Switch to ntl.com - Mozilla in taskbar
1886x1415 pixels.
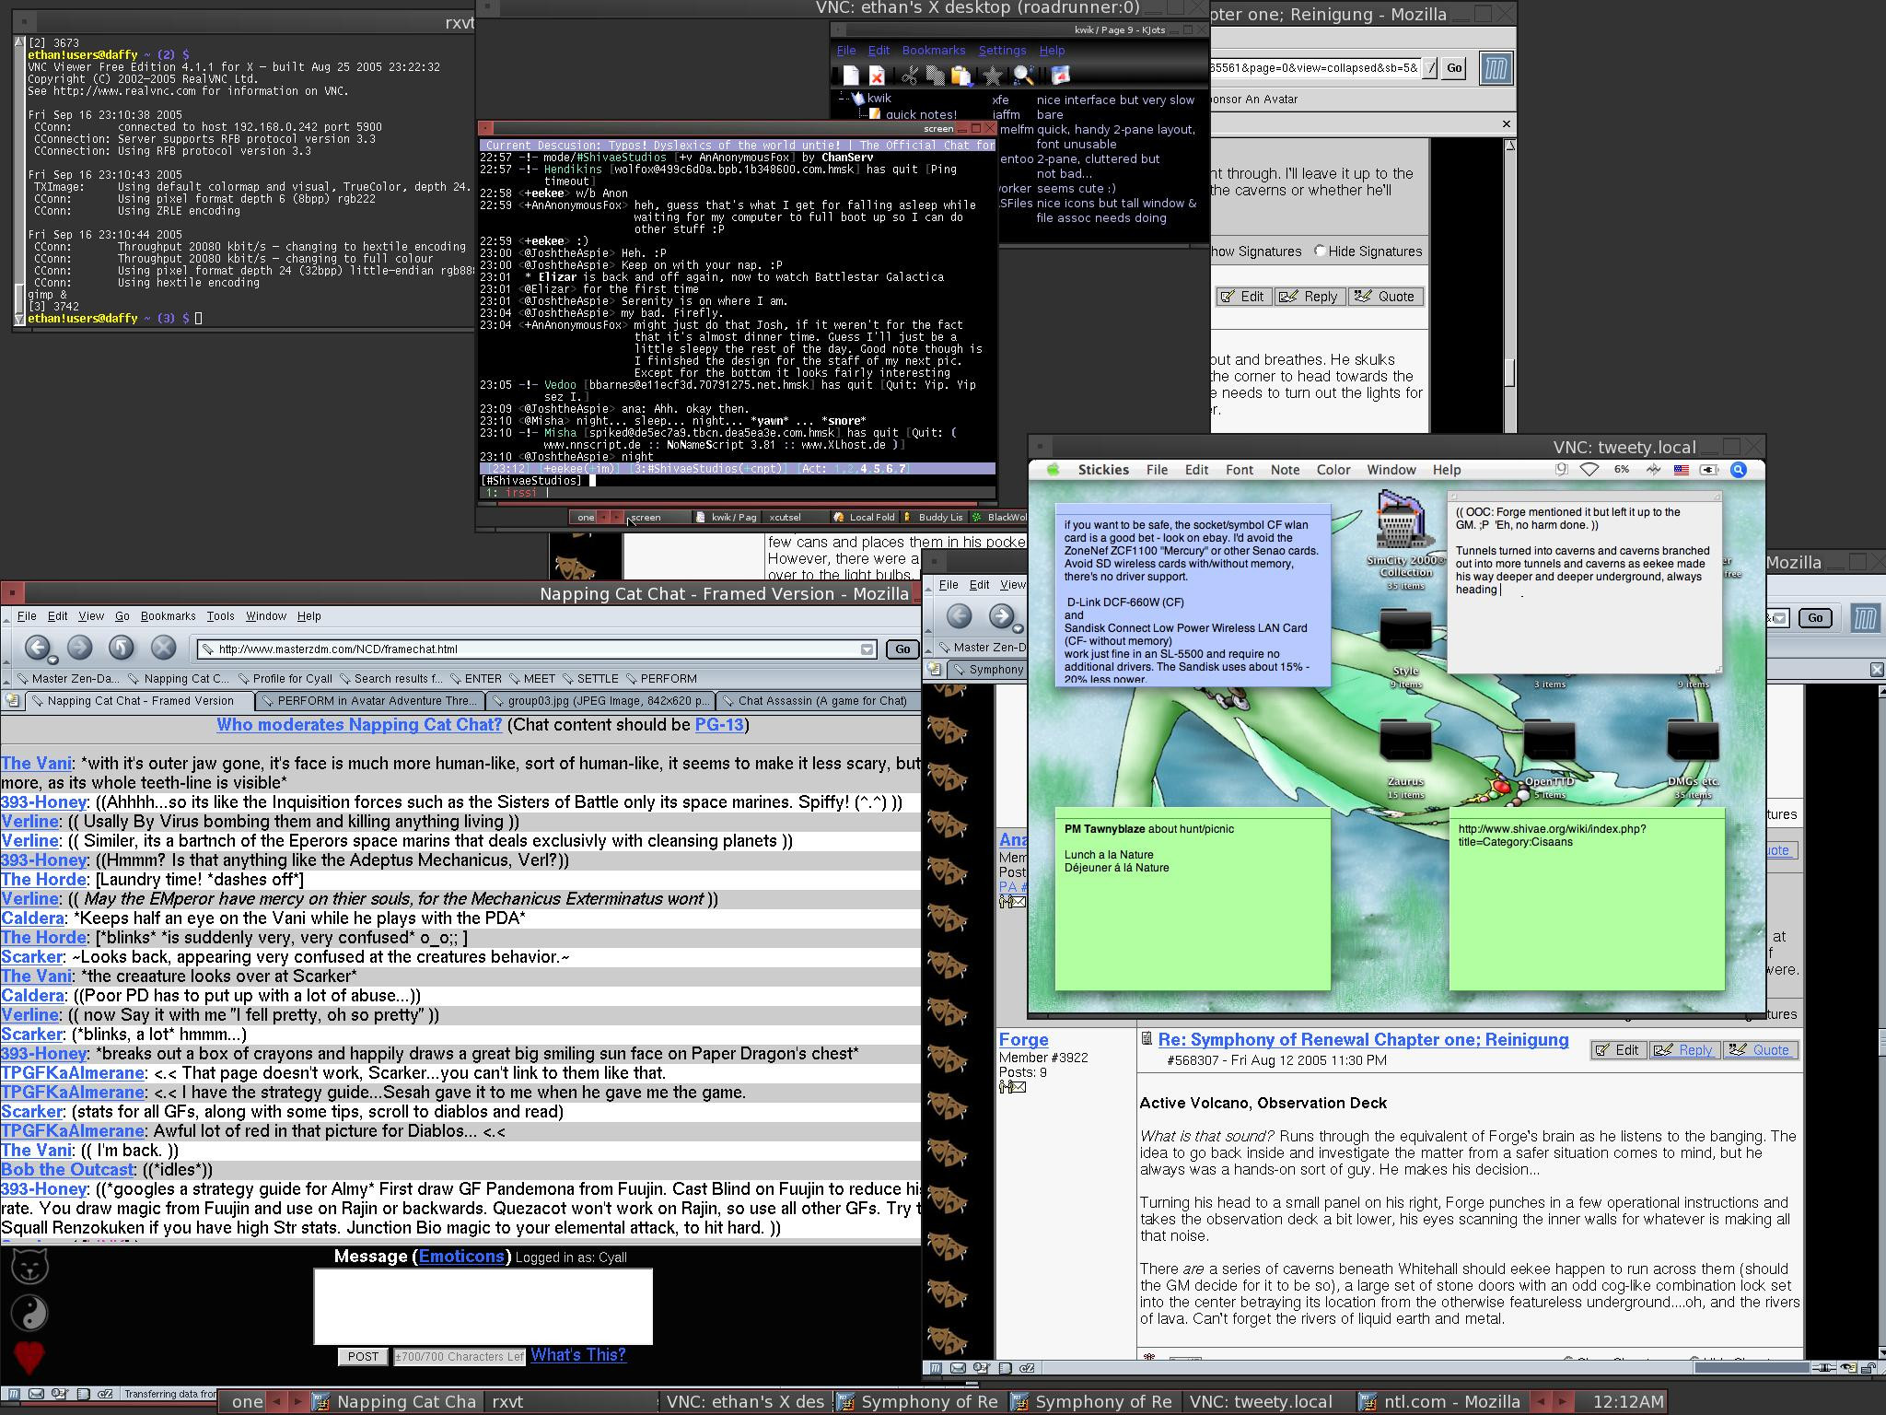point(1442,1402)
